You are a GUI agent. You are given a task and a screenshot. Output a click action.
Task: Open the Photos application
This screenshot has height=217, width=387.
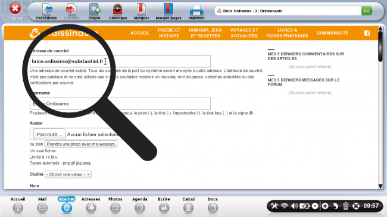(116, 205)
